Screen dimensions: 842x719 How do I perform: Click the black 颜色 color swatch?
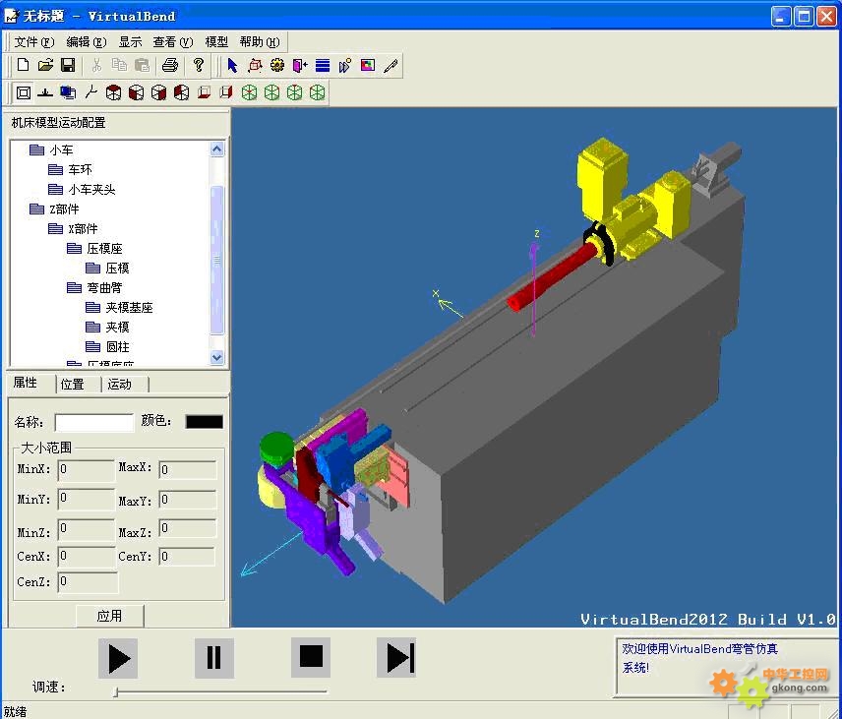pos(204,422)
